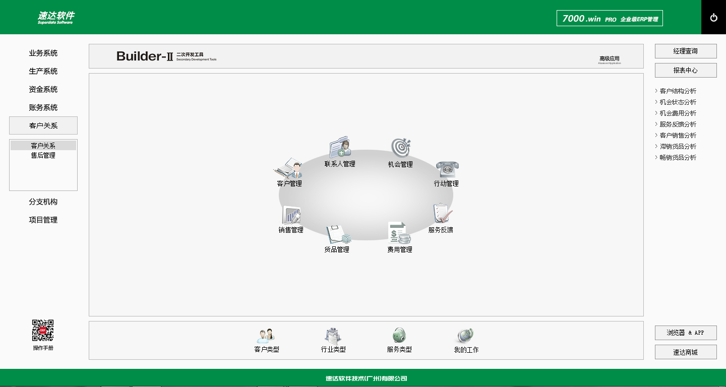726x387 pixels.
Task: Click the power button in top-right corner
Action: point(713,18)
